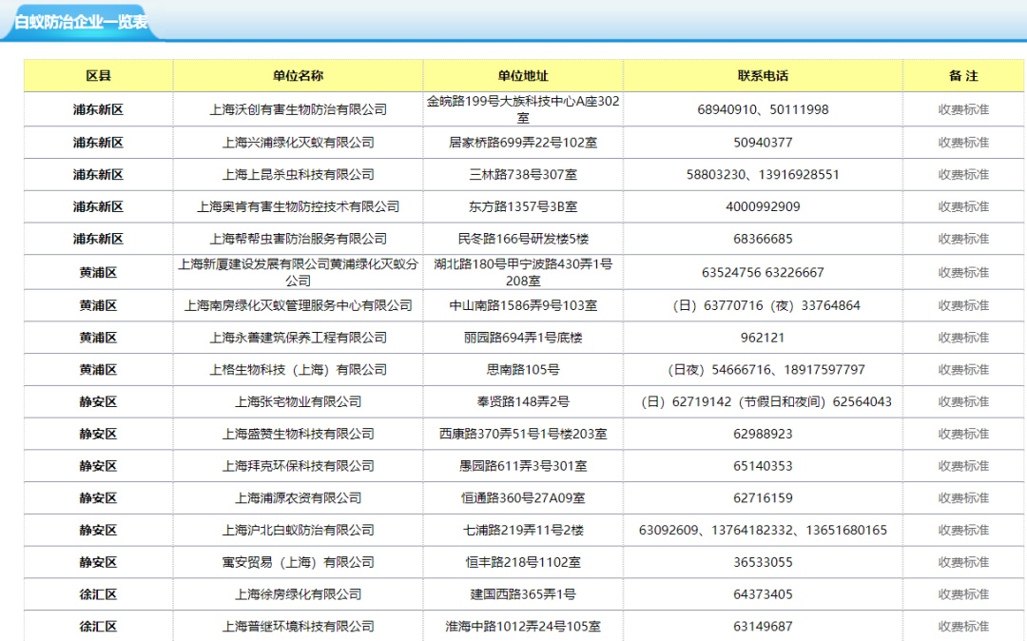
Task: Select address 湖北路180号甲宁波路430弄1号208室
Action: point(523,272)
